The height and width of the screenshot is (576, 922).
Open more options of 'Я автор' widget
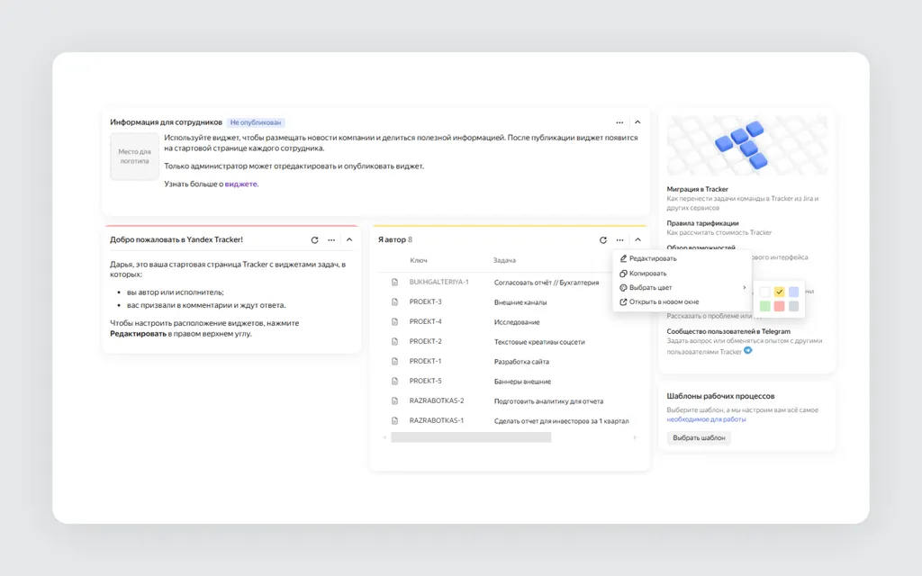click(x=619, y=239)
